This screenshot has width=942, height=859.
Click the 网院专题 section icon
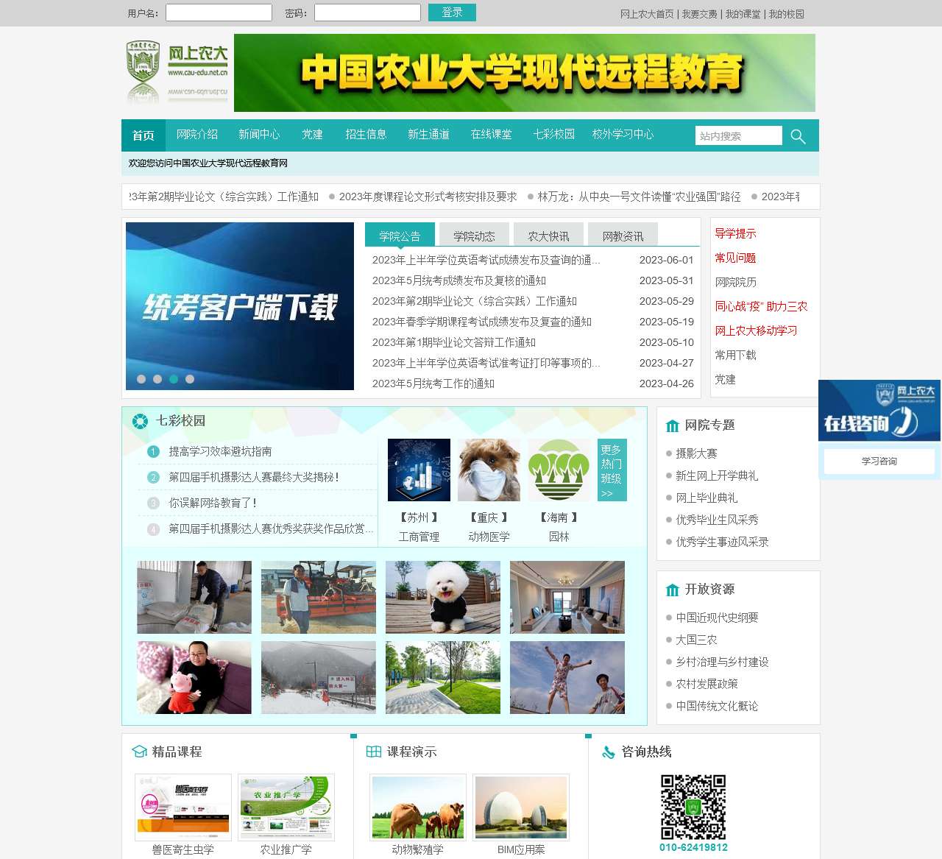(672, 425)
